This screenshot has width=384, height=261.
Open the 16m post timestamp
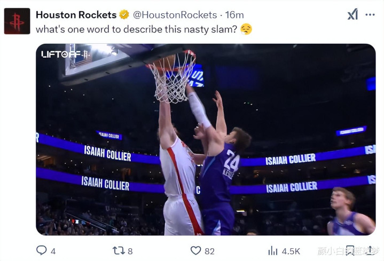234,15
